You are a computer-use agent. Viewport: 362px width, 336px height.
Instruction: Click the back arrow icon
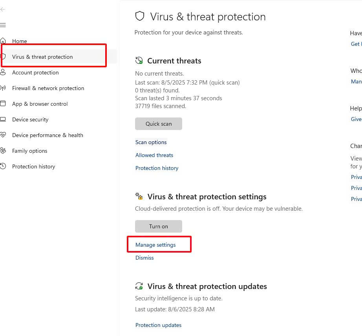pyautogui.click(x=3, y=9)
